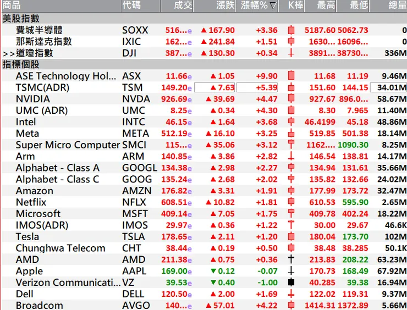Screen dimensions: 407x310
Task: Click the candlestick icon for IMOS row
Action: tap(291, 225)
